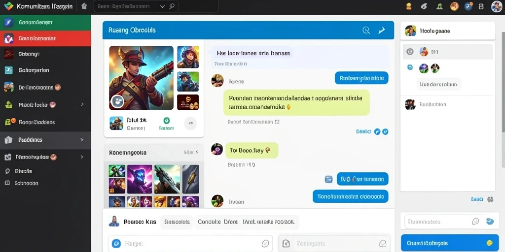This screenshot has width=505, height=252.
Task: Select the red Grenolceneier sidebar item
Action: click(x=45, y=38)
